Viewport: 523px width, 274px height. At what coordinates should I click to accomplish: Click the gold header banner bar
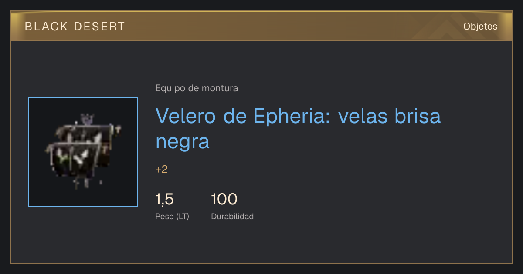[x=261, y=26]
